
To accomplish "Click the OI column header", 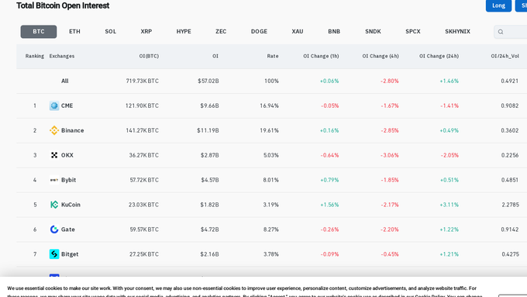I will (215, 56).
